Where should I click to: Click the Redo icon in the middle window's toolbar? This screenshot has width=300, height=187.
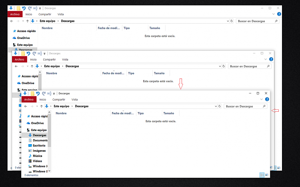(x=34, y=53)
